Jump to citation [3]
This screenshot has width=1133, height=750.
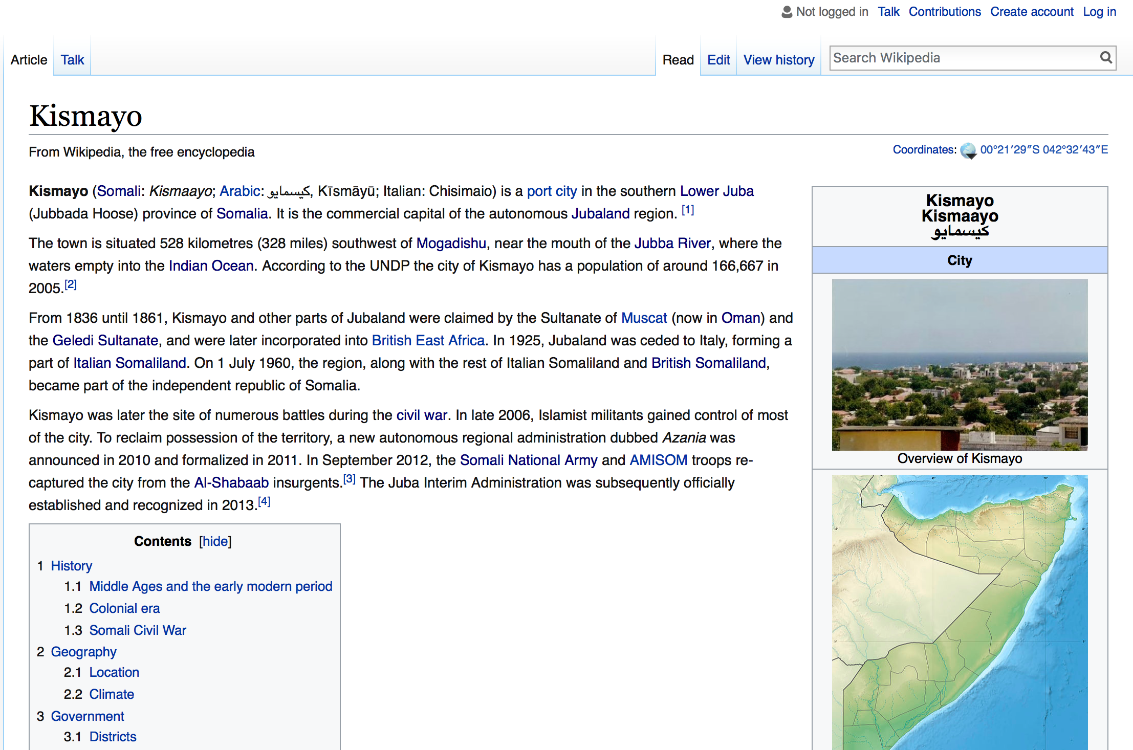[x=349, y=479]
